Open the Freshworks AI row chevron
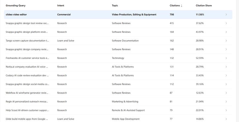The image size is (239, 122). click(x=226, y=58)
